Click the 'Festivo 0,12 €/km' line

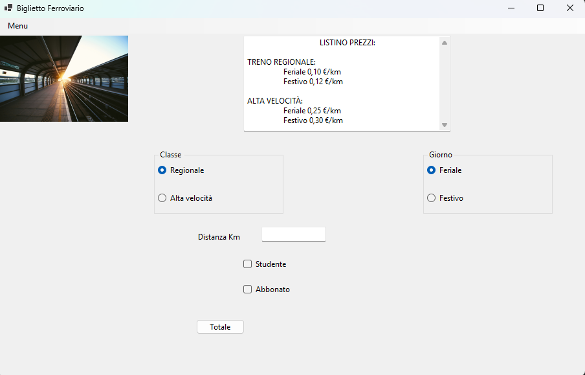(x=313, y=82)
